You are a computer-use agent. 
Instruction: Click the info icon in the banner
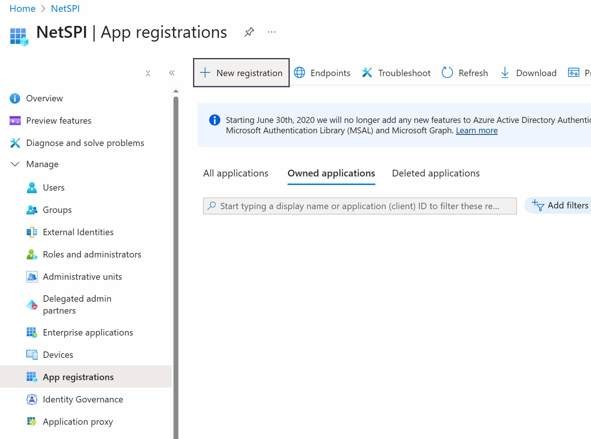tap(215, 120)
